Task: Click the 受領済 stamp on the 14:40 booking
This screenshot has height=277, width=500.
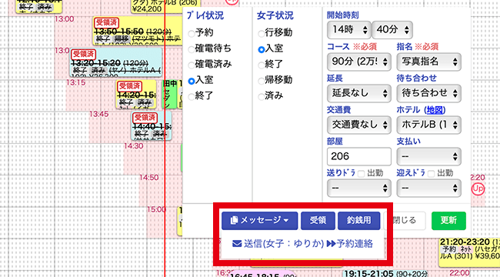Action: [145, 118]
